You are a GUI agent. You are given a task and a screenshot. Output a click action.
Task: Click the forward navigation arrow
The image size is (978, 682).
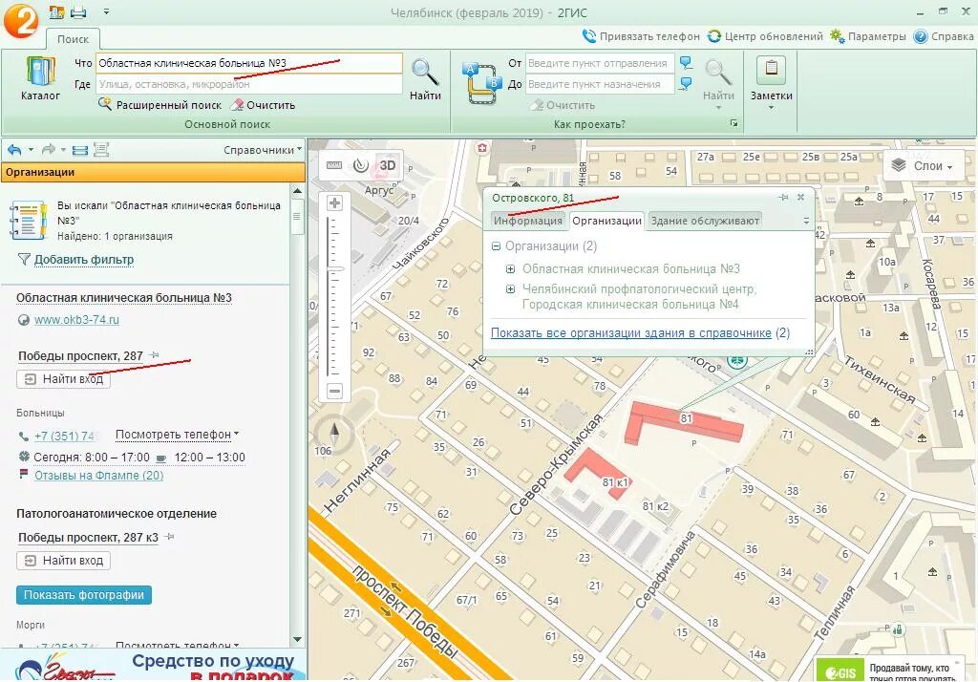pos(48,150)
